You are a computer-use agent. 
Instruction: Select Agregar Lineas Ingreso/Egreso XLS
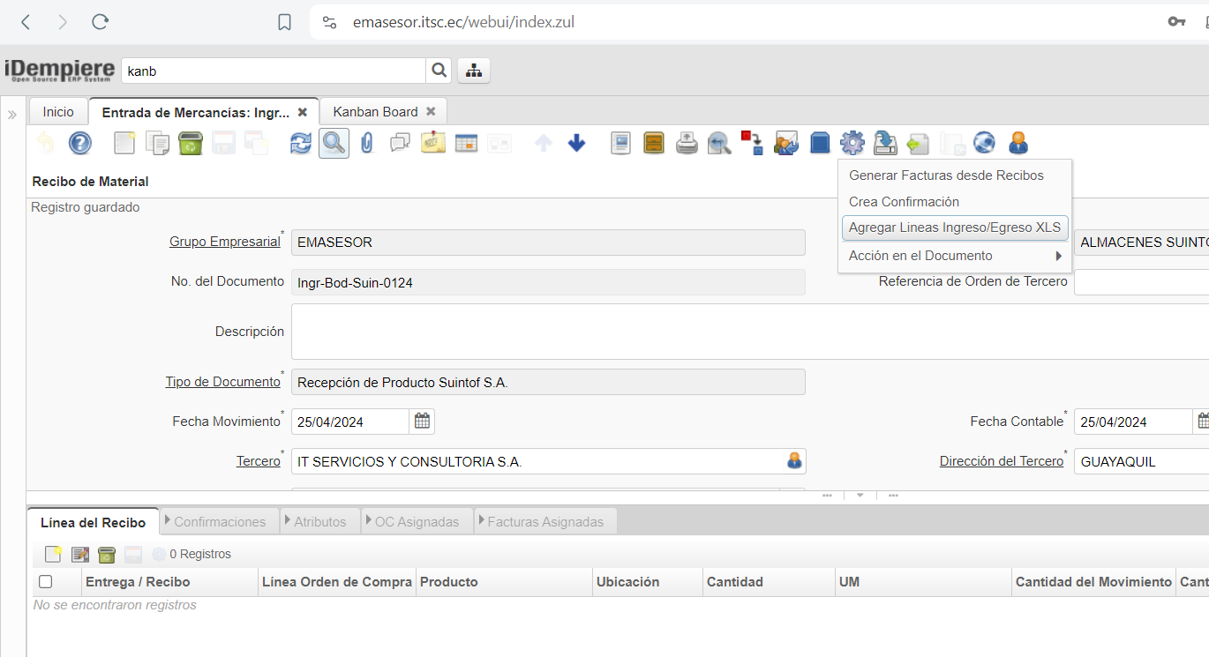click(954, 228)
